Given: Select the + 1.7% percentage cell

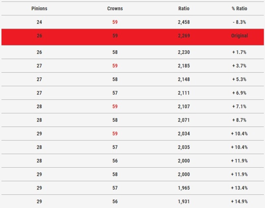Looking at the screenshot, I should (x=239, y=52).
